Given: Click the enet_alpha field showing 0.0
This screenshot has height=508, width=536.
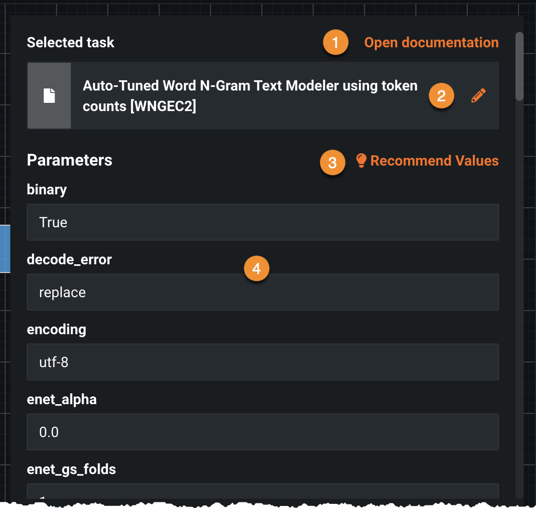Looking at the screenshot, I should pos(262,432).
